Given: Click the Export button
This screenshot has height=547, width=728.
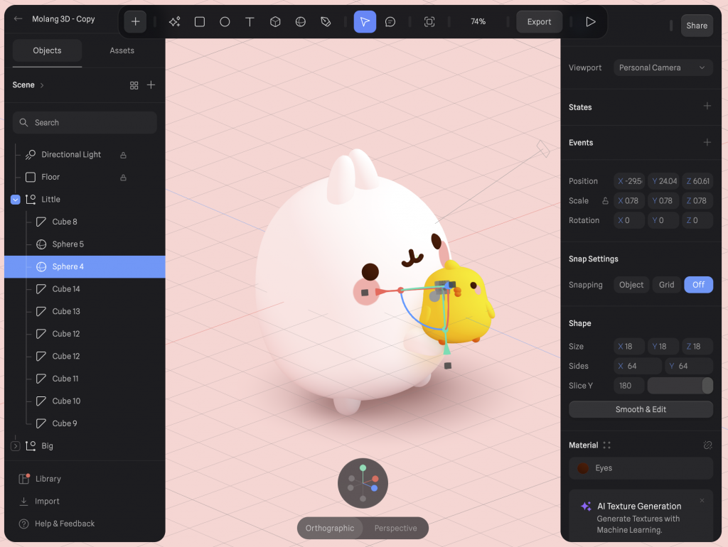Looking at the screenshot, I should point(539,22).
